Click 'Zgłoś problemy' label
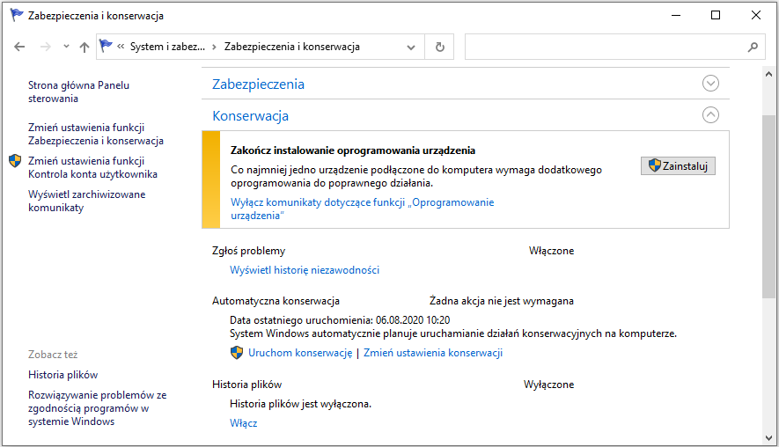Image resolution: width=779 pixels, height=447 pixels. [249, 251]
